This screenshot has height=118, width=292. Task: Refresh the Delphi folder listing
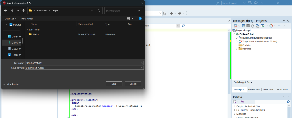(x=99, y=10)
